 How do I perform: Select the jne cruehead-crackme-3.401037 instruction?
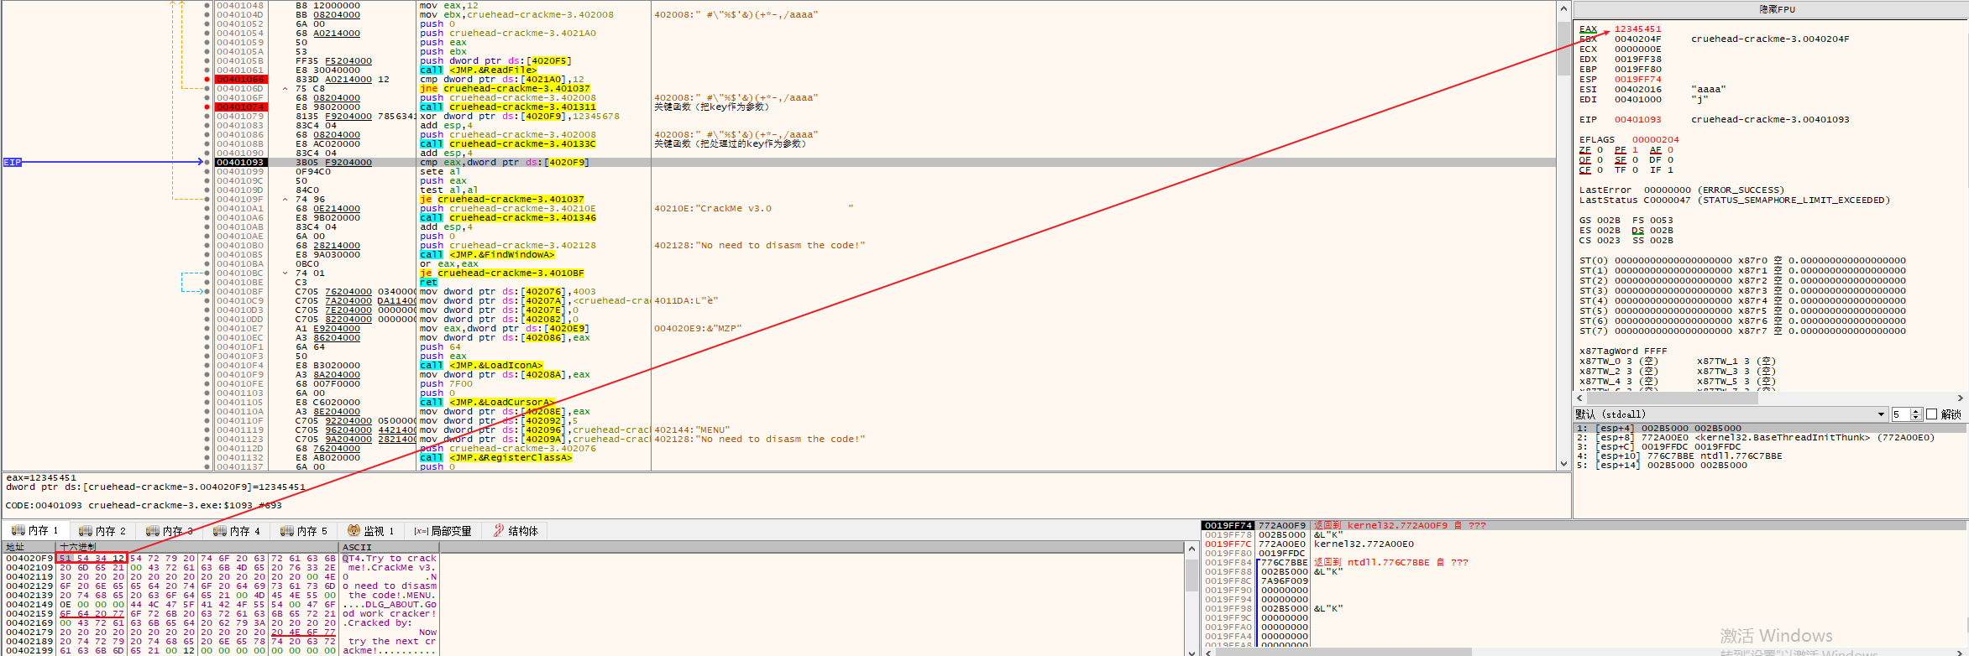pos(505,89)
